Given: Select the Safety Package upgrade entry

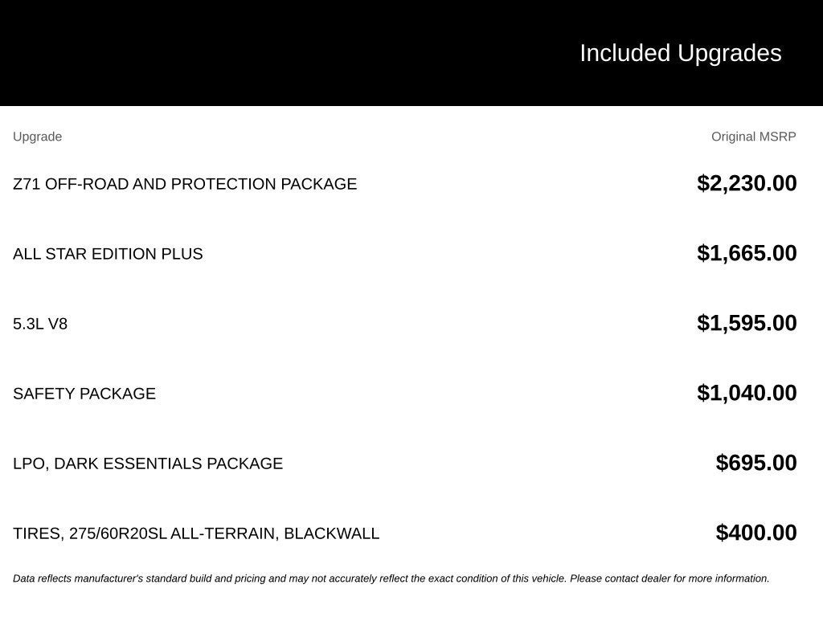Looking at the screenshot, I should [x=84, y=394].
